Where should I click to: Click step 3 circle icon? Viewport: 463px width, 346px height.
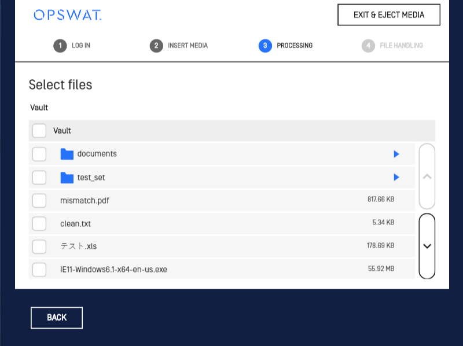(x=265, y=46)
